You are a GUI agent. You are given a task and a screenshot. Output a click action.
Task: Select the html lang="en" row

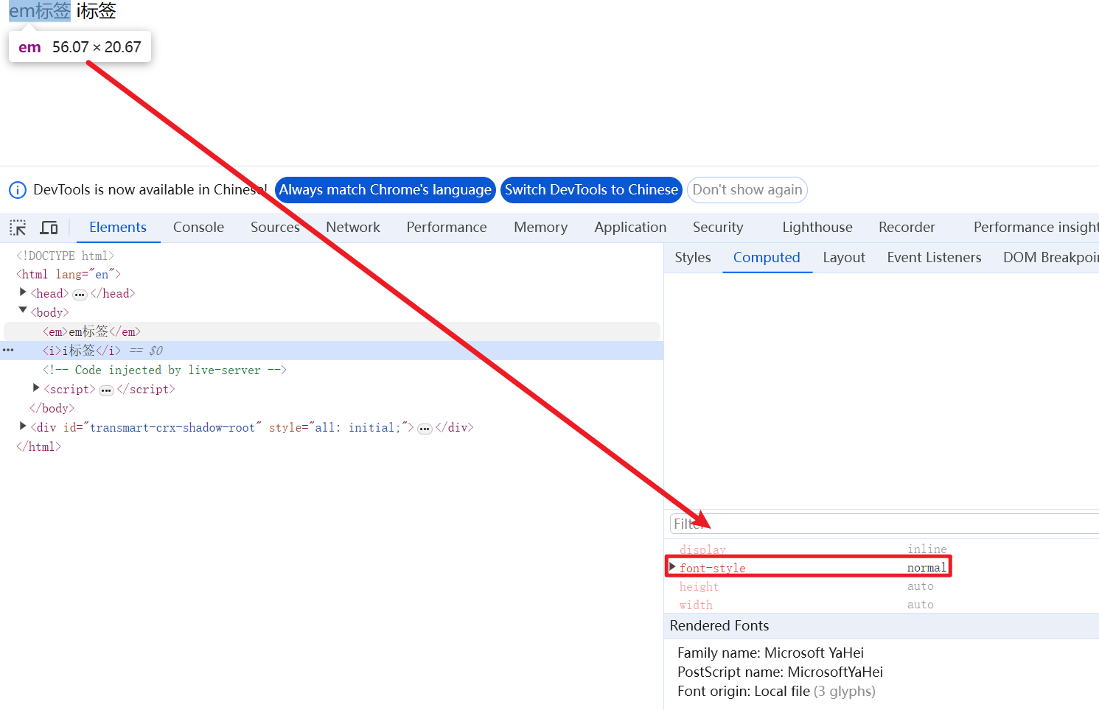(69, 274)
